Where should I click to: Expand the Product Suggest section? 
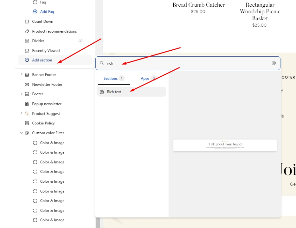pos(21,113)
